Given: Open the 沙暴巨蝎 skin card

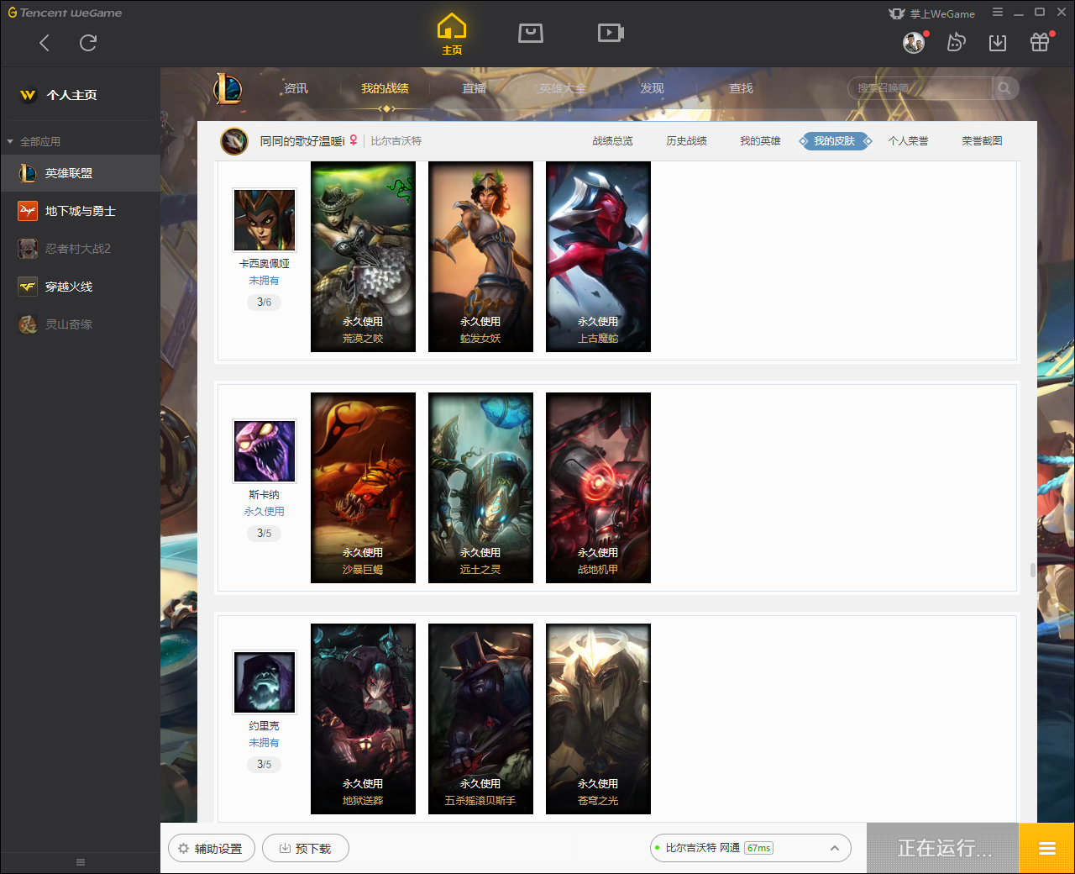Looking at the screenshot, I should pyautogui.click(x=363, y=487).
